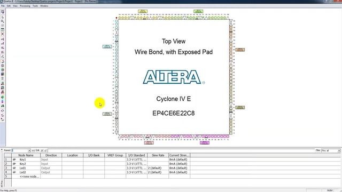Click the input pin icon beside Key1
Image resolution: width=342 pixels, height=192 pixels.
coord(14,159)
